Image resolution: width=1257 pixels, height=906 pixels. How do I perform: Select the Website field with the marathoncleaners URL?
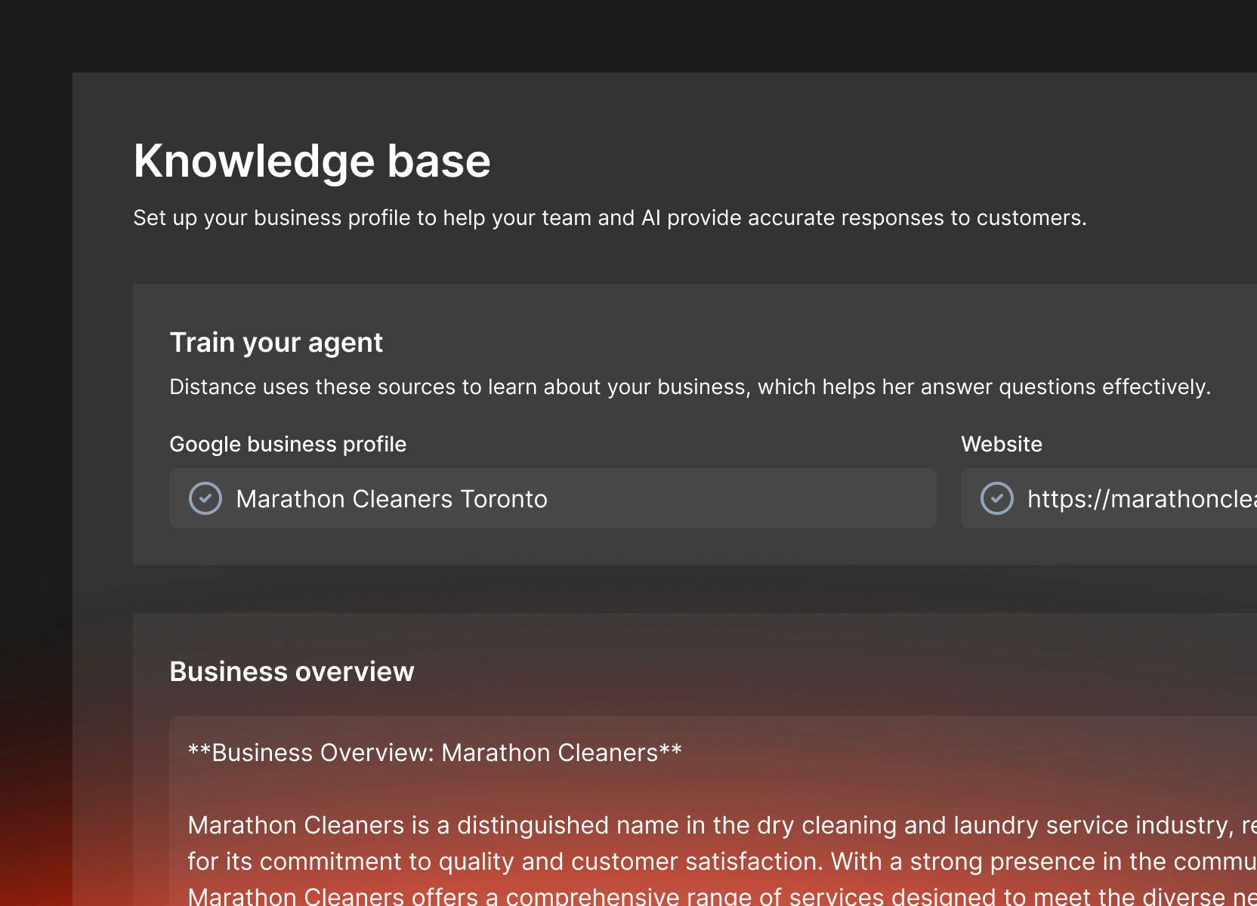[x=1109, y=498]
